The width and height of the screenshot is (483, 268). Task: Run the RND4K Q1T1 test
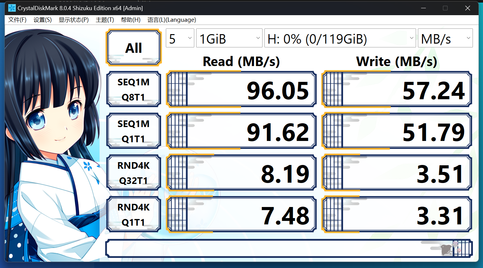(x=134, y=215)
